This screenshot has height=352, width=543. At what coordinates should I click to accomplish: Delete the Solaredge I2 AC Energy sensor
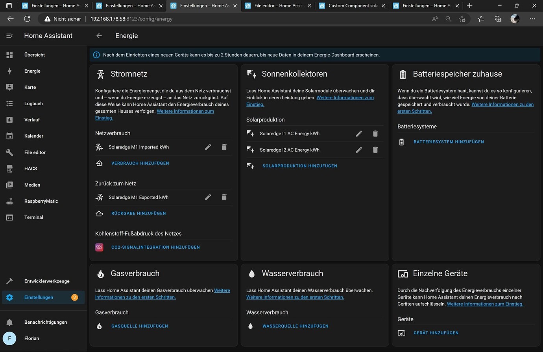375,150
